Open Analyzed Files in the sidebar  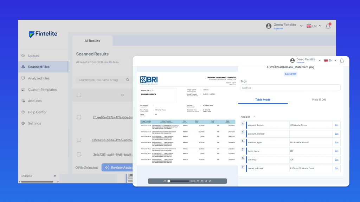click(x=39, y=78)
